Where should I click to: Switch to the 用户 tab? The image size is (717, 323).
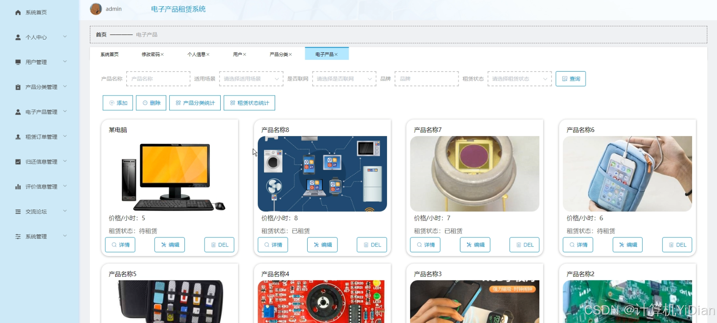[x=239, y=54]
